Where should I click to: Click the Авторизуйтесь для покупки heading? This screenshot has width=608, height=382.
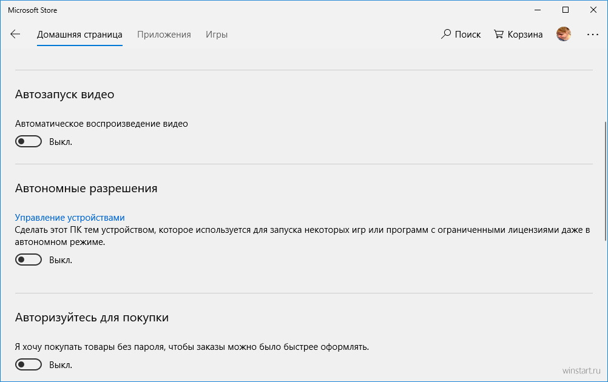(92, 317)
